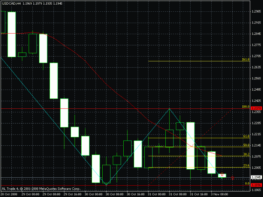Click the red 1.2378 price tag

(256, 108)
